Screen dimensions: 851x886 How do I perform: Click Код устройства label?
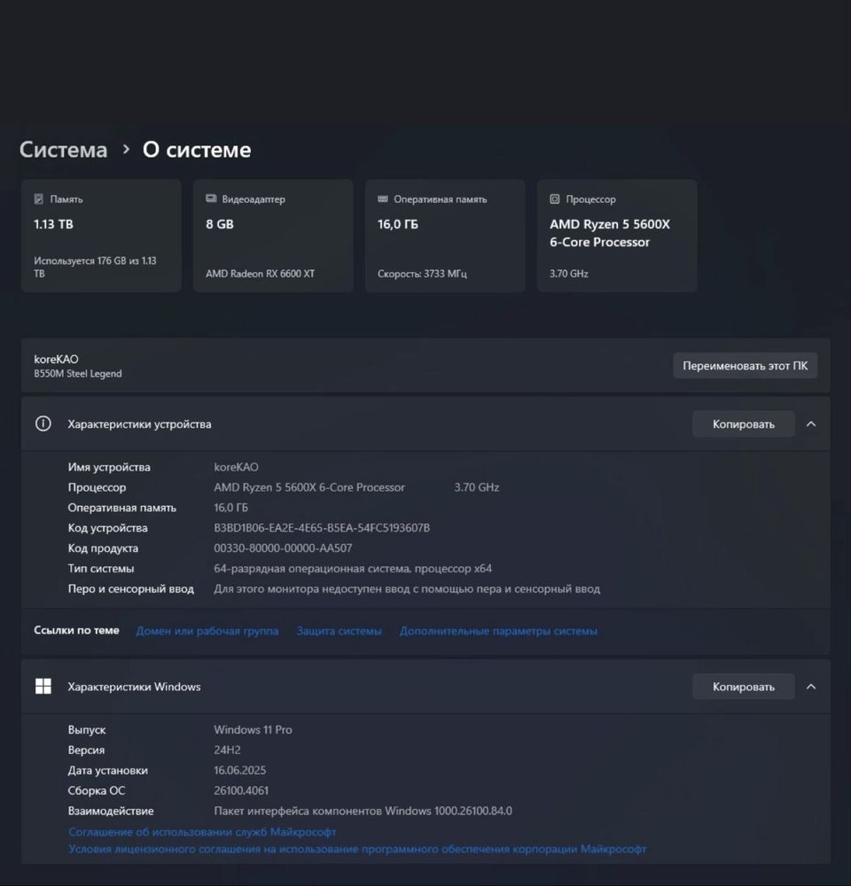pos(107,528)
